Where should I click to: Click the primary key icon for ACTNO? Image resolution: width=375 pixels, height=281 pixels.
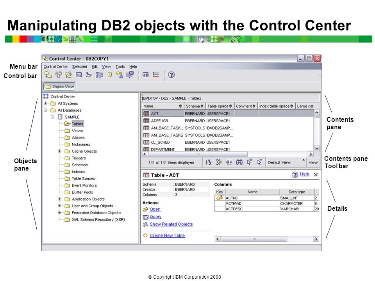220,198
